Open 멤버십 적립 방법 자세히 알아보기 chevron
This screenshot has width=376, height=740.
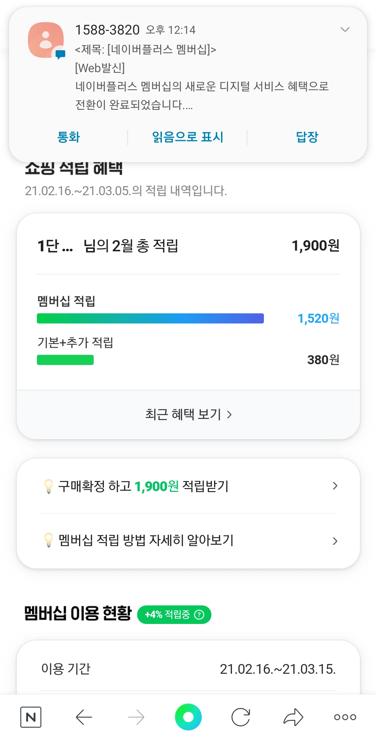(x=335, y=541)
